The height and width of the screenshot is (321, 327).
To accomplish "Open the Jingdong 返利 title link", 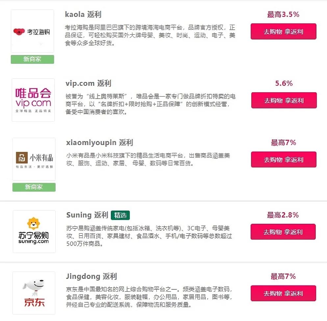I will pyautogui.click(x=91, y=276).
